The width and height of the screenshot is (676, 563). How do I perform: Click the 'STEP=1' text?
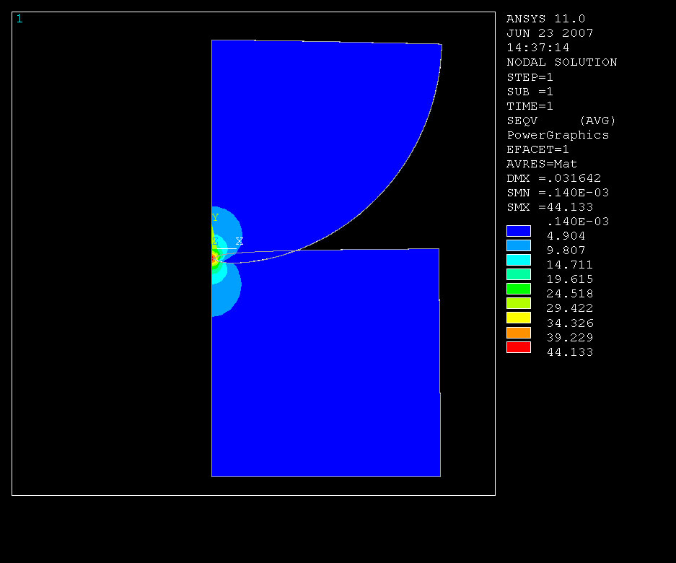[530, 77]
